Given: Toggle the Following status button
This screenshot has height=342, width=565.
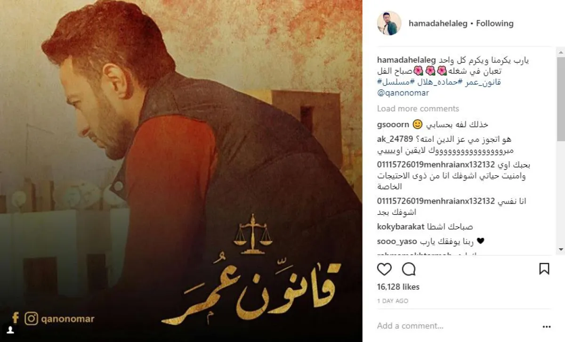Looking at the screenshot, I should [x=495, y=23].
